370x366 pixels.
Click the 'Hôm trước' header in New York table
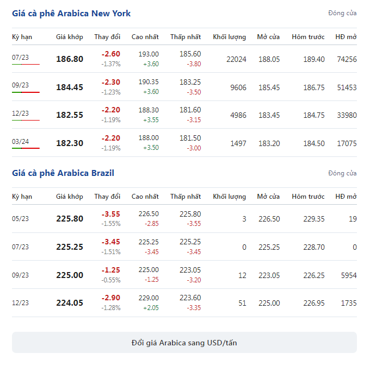pos(308,37)
